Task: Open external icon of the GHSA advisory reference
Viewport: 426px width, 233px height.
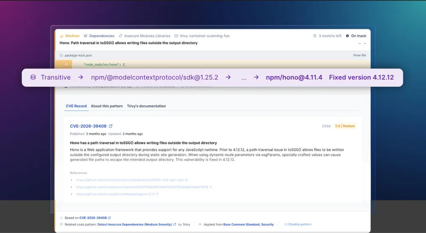Action: coord(186,180)
